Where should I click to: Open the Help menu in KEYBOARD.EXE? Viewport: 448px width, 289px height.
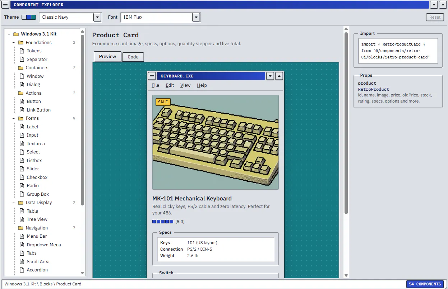click(202, 85)
